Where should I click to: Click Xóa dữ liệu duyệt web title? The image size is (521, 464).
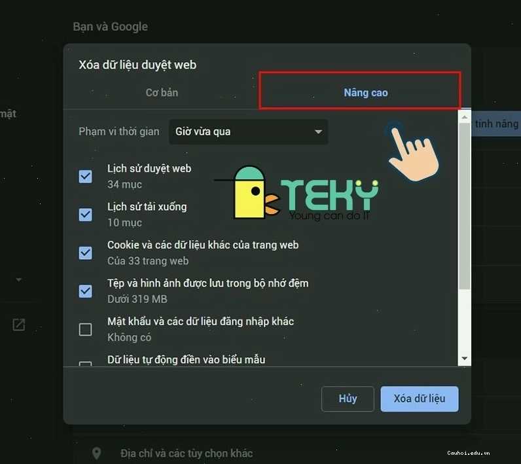(x=137, y=65)
